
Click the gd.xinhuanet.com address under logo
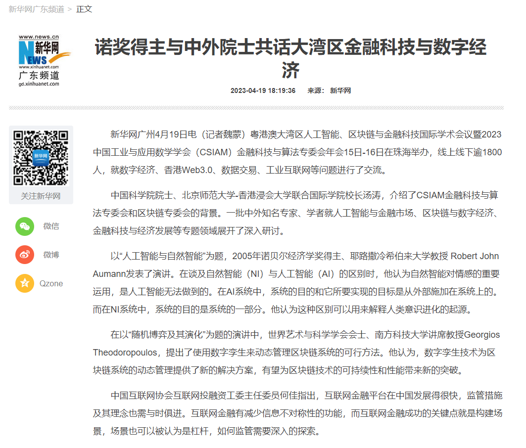coord(39,84)
